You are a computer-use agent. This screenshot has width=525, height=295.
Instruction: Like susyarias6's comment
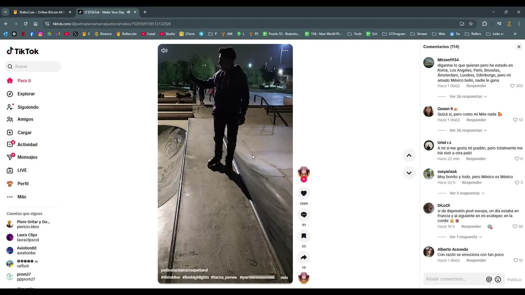point(517,183)
